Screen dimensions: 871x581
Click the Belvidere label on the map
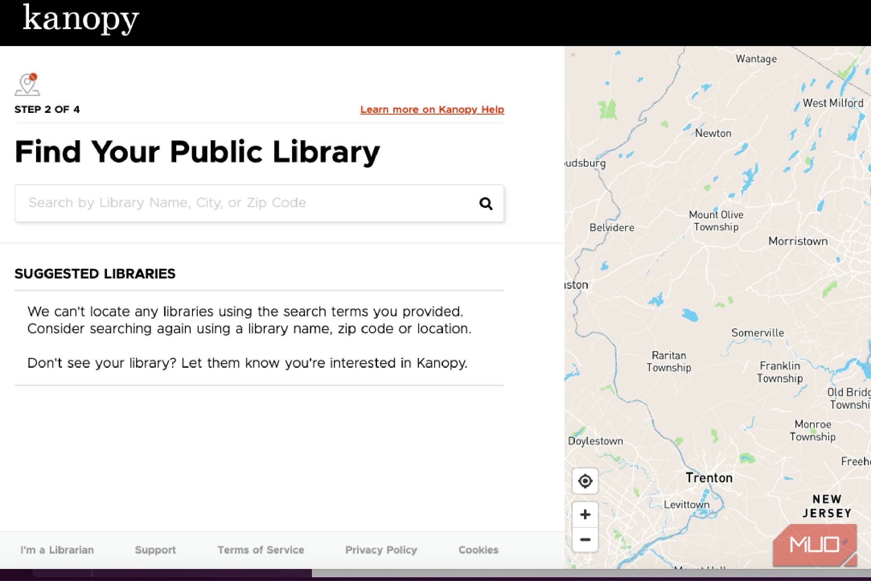[x=612, y=227]
